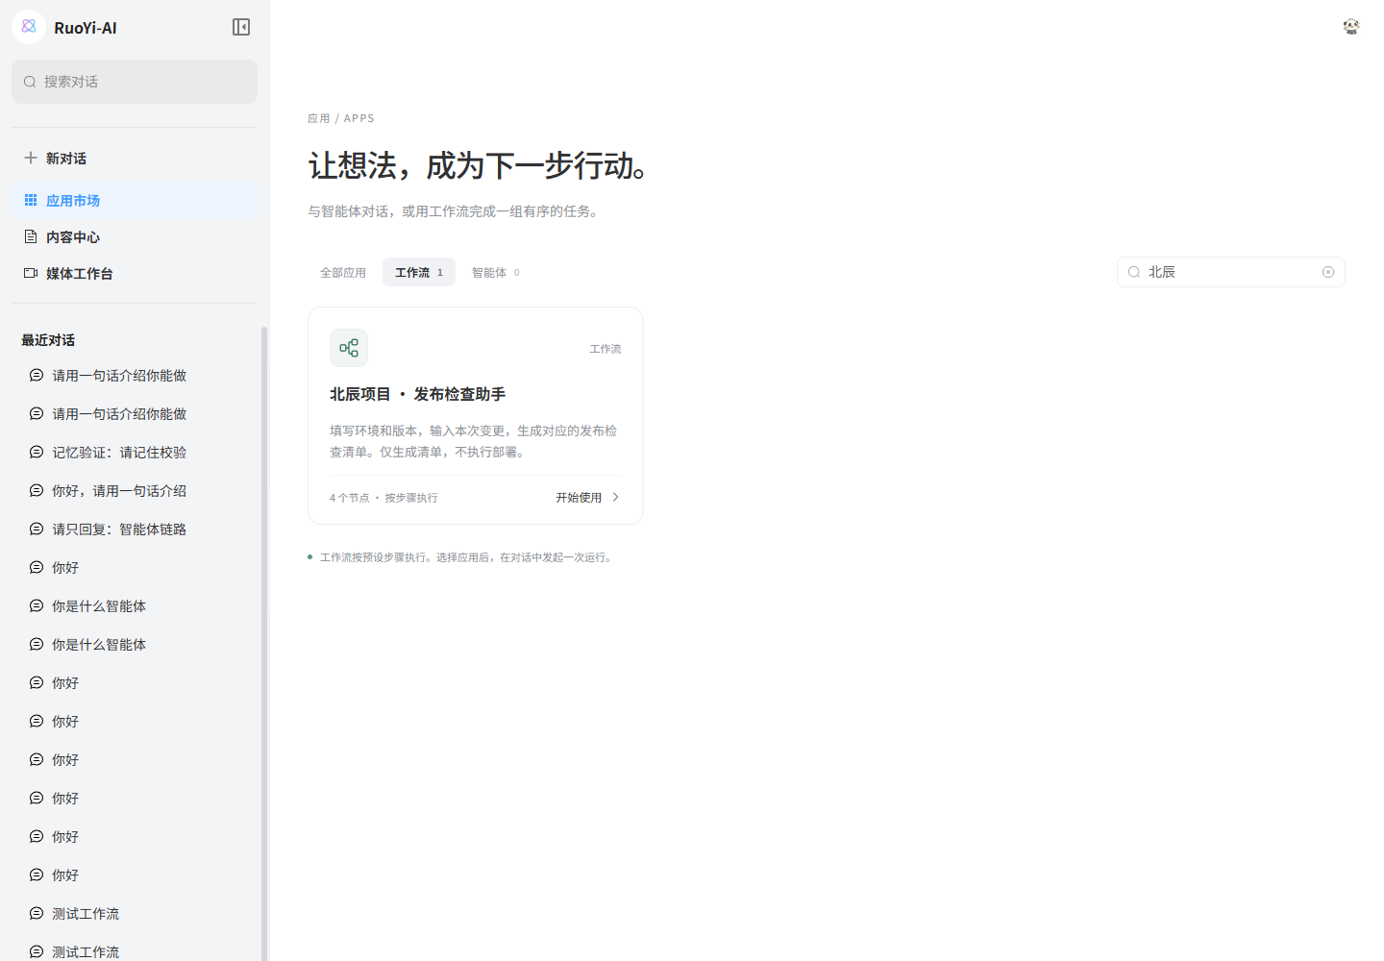Screen dimensions: 1384x961
Task: Start a 新对话
Action: pyautogui.click(x=135, y=158)
